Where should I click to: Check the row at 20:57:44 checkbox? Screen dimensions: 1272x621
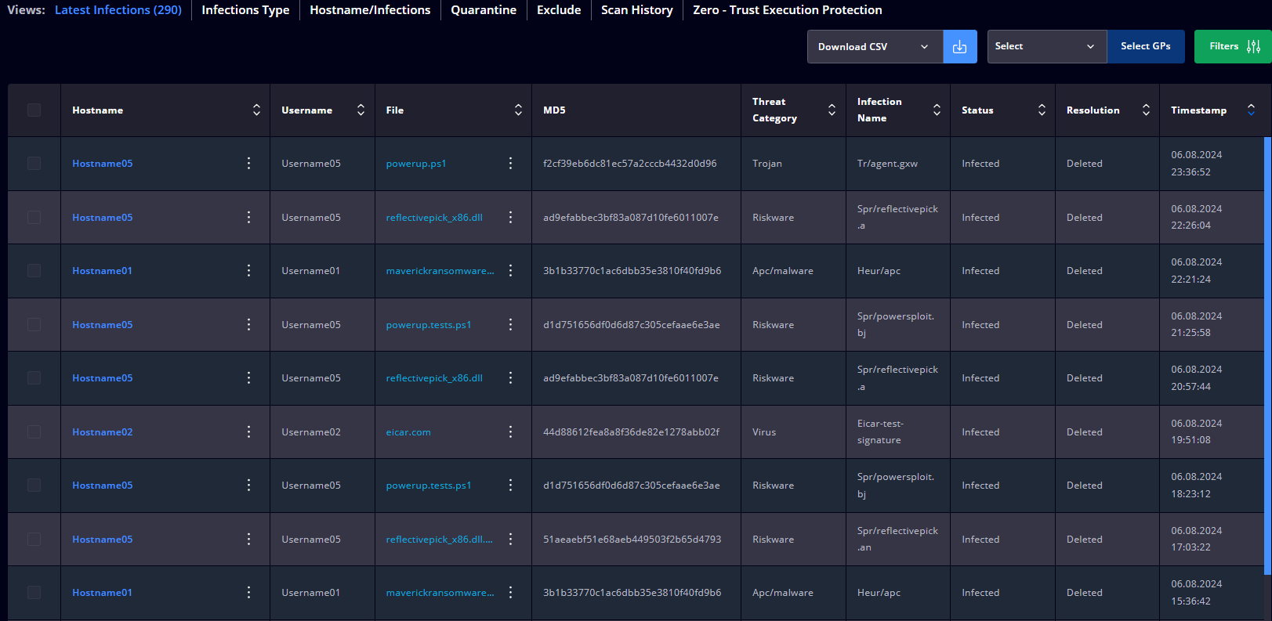point(34,377)
